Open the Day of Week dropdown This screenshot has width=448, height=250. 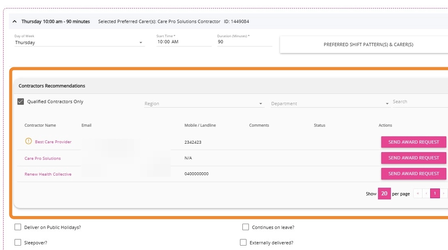pos(79,42)
